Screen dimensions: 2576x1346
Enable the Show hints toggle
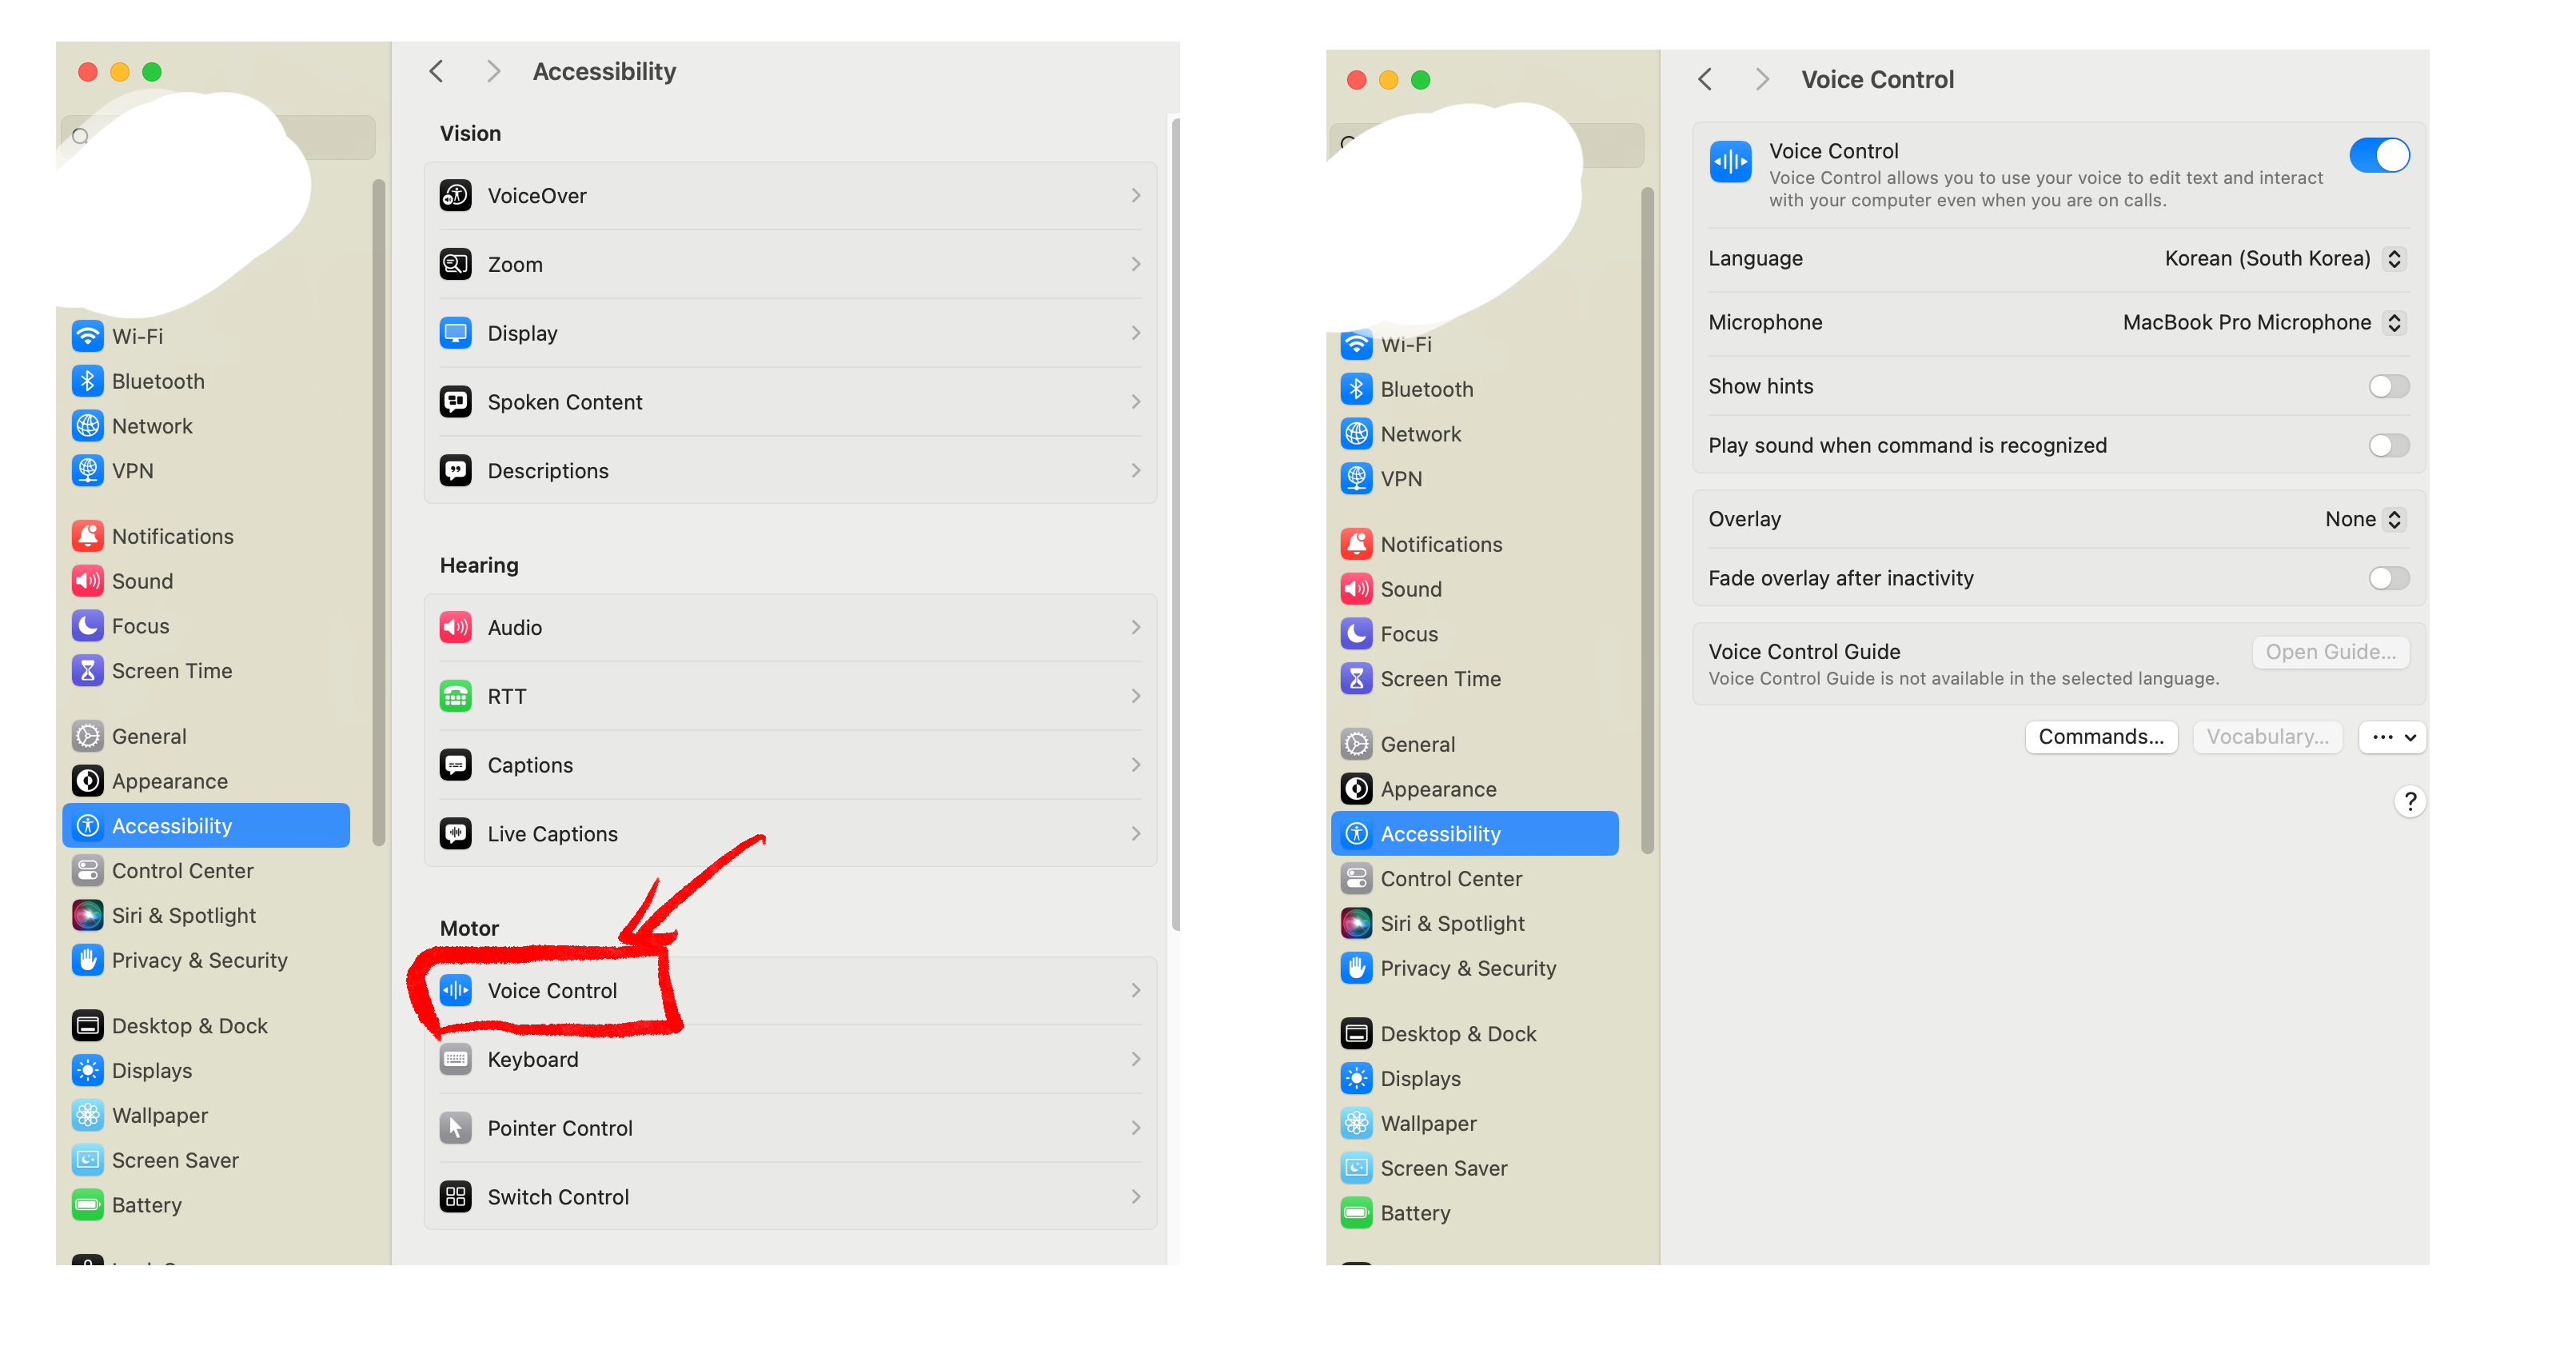tap(2388, 386)
